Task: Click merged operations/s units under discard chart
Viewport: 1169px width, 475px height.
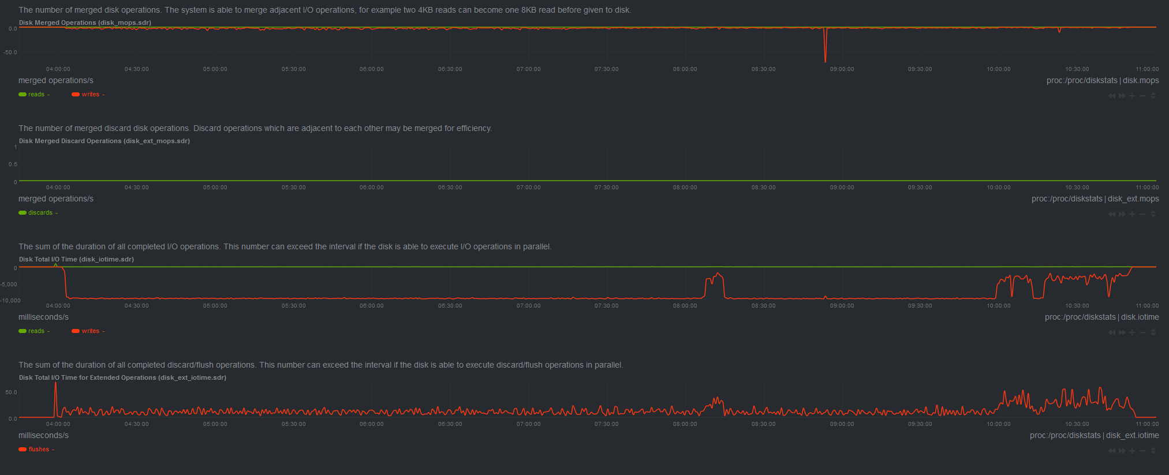Action: 56,199
